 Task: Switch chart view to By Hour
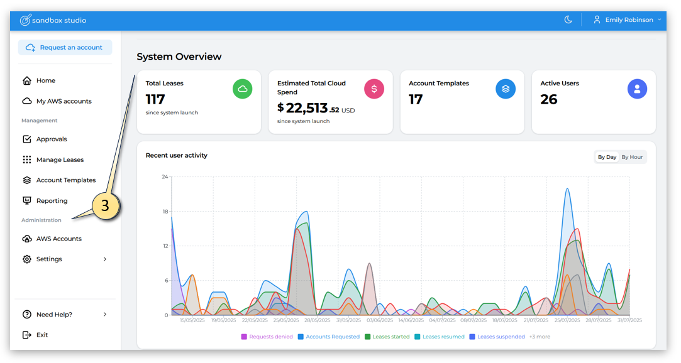point(632,157)
